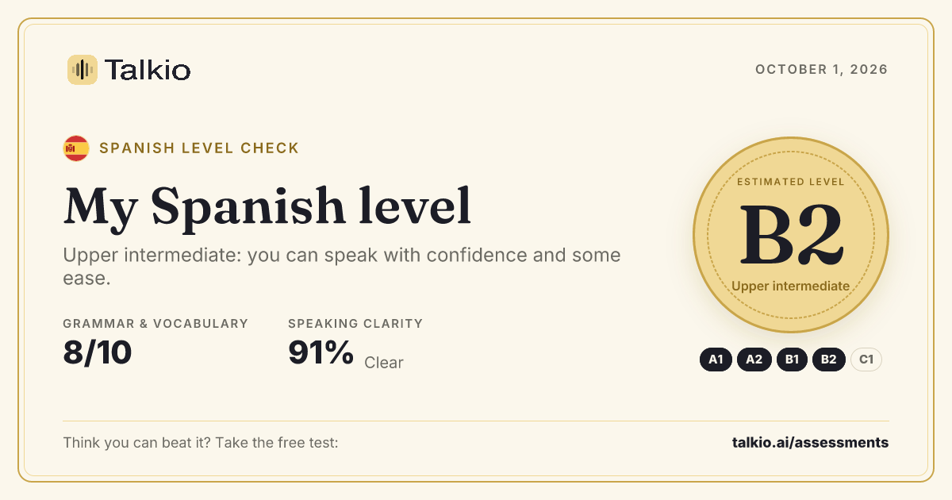
Task: Open the talkio.ai/assessments link
Action: pos(810,442)
